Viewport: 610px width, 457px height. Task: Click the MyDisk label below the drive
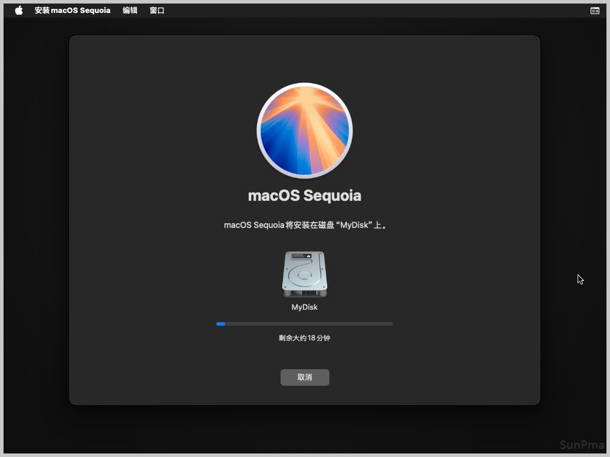tap(305, 307)
